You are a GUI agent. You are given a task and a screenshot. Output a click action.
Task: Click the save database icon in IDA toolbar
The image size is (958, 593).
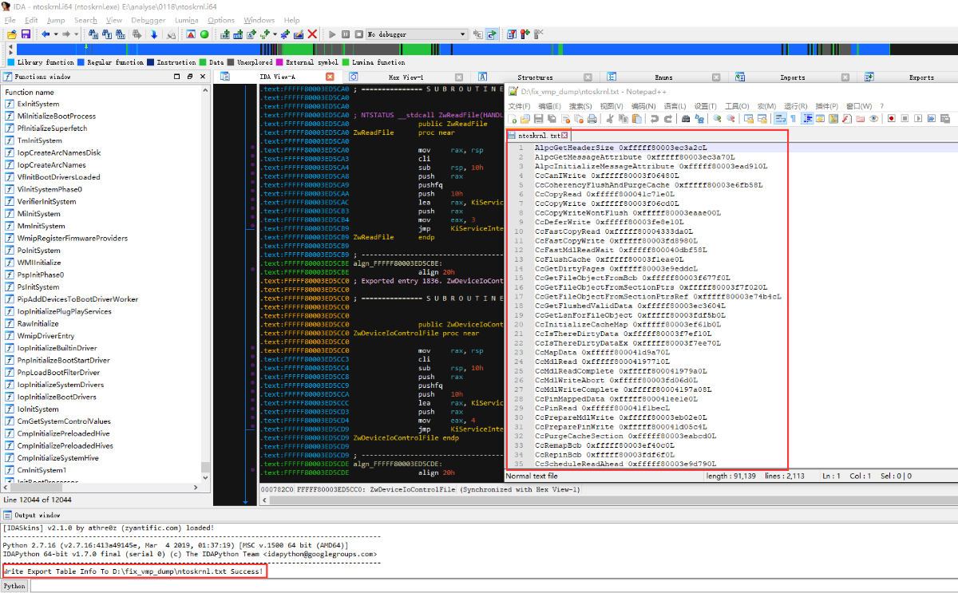(26, 34)
